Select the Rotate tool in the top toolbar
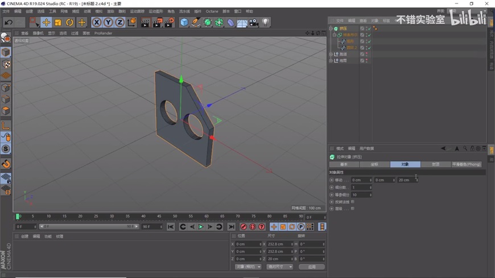This screenshot has height=278, width=495. (x=69, y=23)
